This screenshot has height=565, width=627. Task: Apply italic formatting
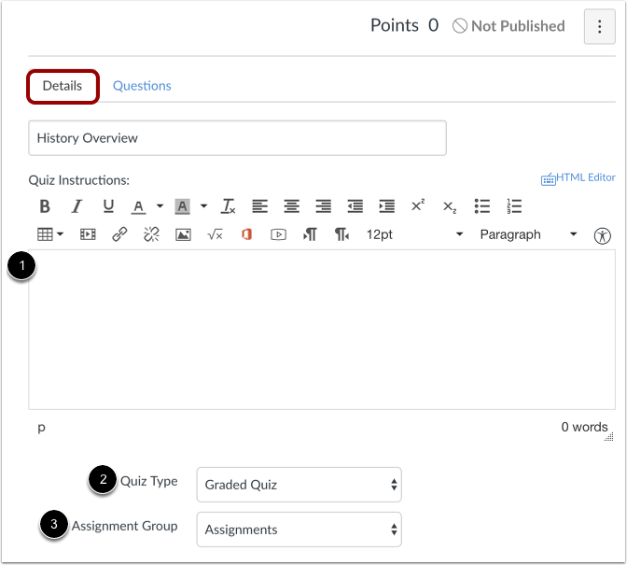click(x=77, y=206)
